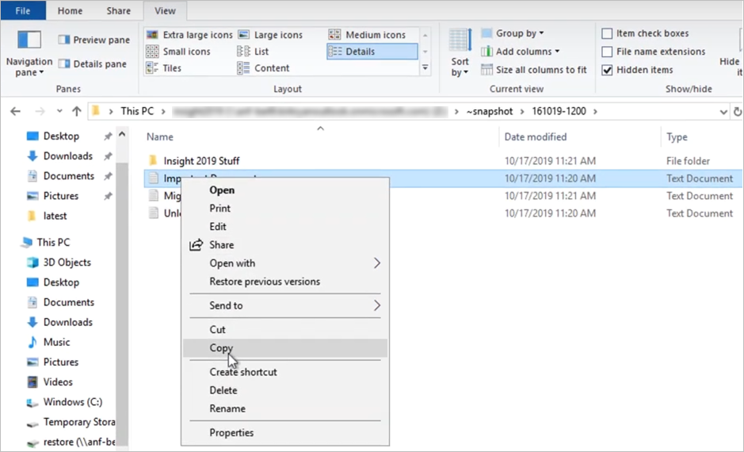
Task: Enable File name extensions checkbox
Action: tap(607, 52)
